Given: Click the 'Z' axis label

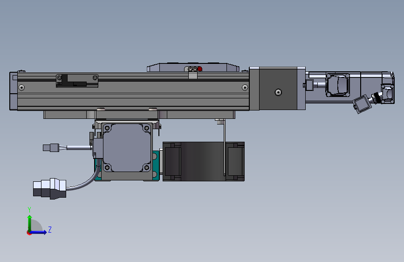Looking at the screenshot, I should (x=50, y=230).
